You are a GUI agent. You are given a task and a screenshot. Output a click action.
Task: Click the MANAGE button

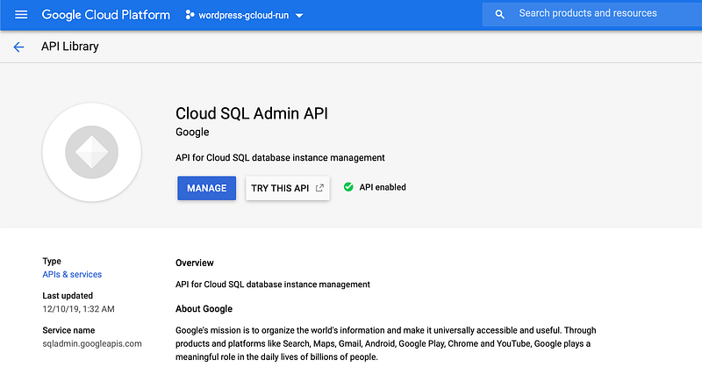coord(206,188)
